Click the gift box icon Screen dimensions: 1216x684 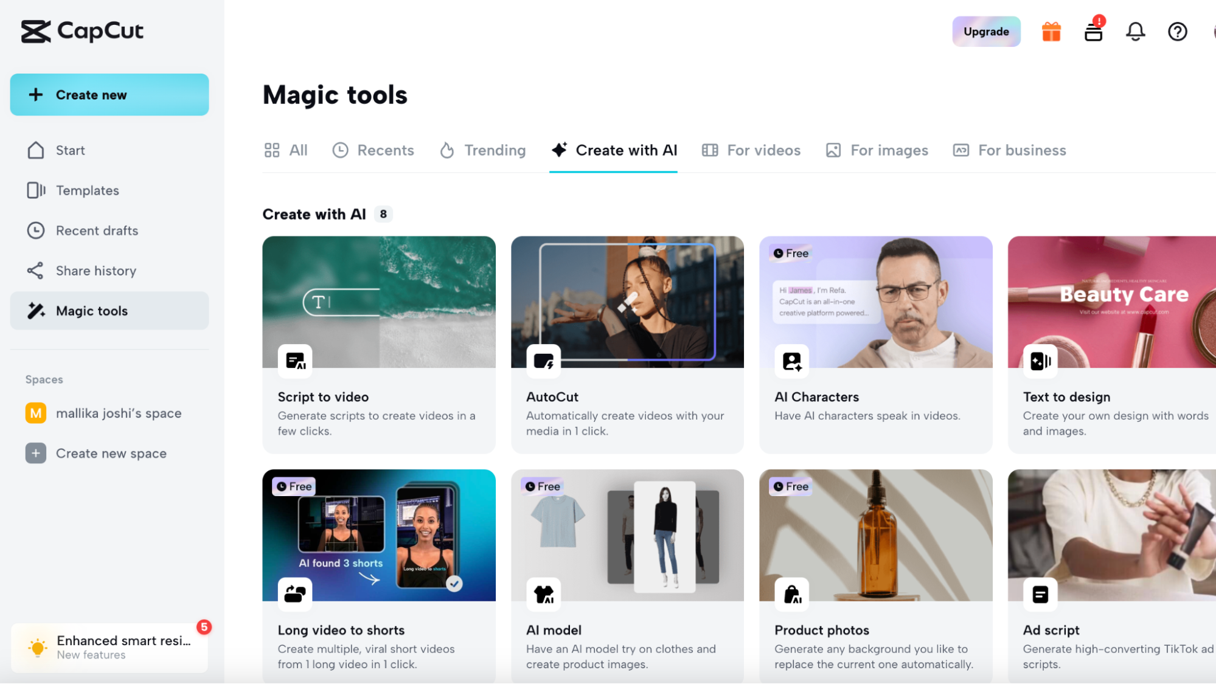(x=1051, y=32)
